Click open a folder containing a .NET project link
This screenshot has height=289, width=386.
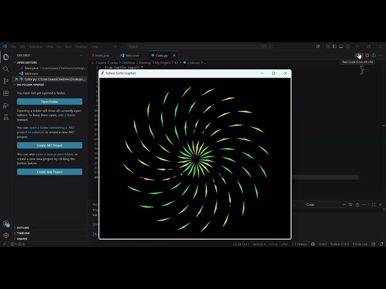click(46, 130)
